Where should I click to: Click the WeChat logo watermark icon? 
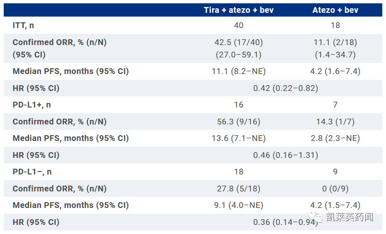click(x=319, y=218)
